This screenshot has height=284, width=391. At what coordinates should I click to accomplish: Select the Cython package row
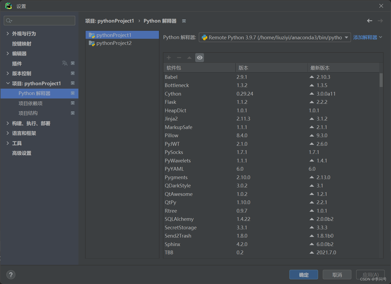(271, 94)
